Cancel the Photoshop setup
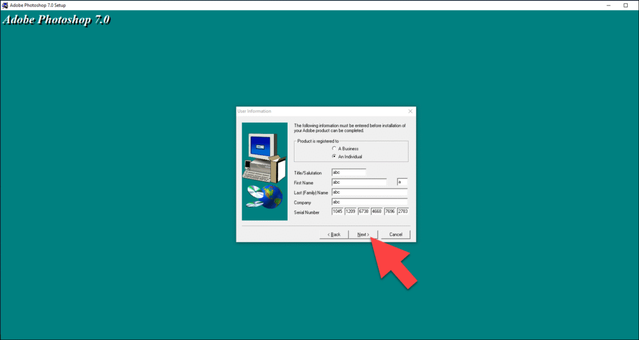The height and width of the screenshot is (340, 639). pyautogui.click(x=396, y=235)
